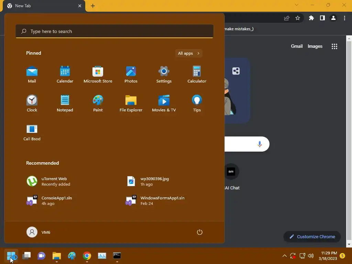Open the pinned Paint app
Image resolution: width=352 pixels, height=264 pixels.
pyautogui.click(x=98, y=103)
